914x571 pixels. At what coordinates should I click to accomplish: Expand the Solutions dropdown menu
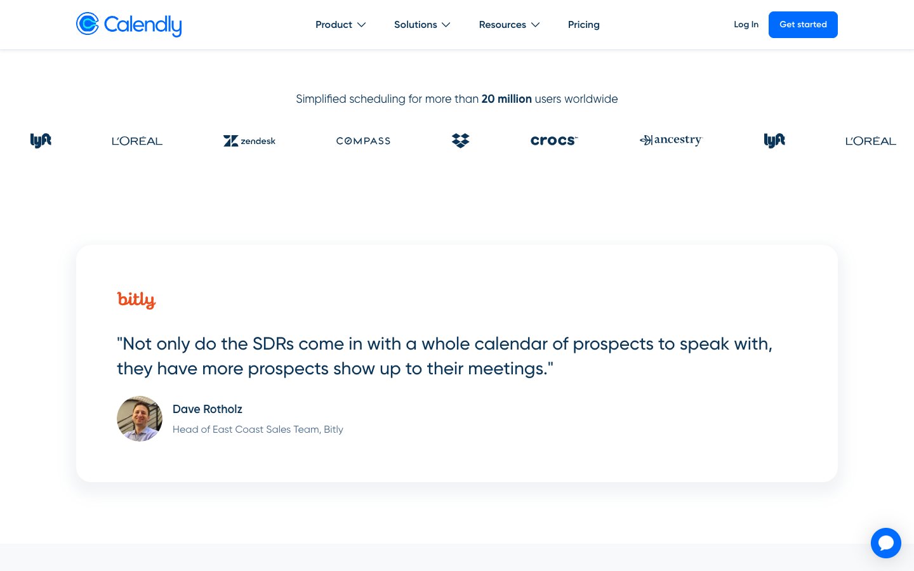click(x=422, y=25)
